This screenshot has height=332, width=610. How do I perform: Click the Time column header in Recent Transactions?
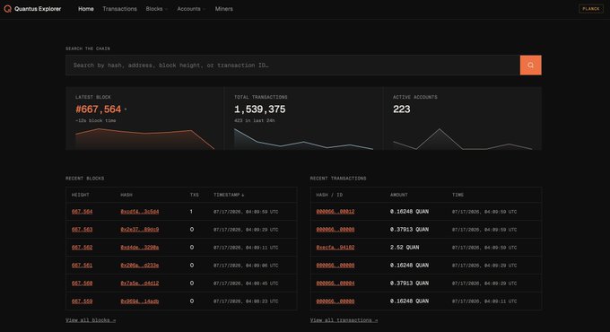click(457, 195)
